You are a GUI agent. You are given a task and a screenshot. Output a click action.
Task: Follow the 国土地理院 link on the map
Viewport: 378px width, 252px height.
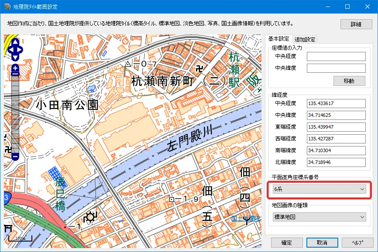click(246, 218)
